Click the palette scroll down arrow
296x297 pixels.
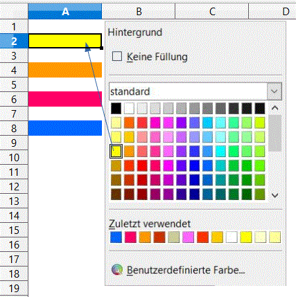(275, 195)
